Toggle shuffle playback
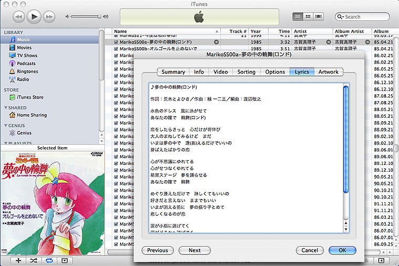This screenshot has height=266, width=399. pos(34,260)
